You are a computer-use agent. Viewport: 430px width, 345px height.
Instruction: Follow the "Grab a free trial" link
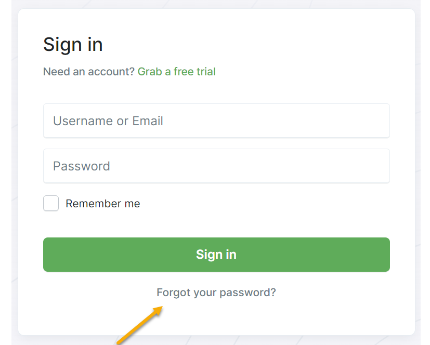pos(176,72)
